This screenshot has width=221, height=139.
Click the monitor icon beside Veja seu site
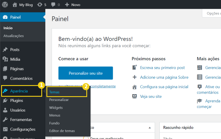click(x=134, y=96)
